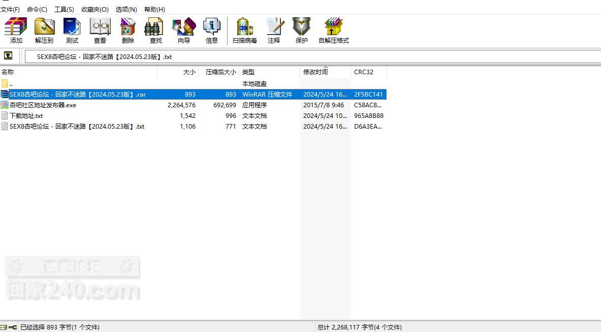The image size is (601, 332).
Task: Open the Extract To (解压到) tool
Action: tap(44, 31)
